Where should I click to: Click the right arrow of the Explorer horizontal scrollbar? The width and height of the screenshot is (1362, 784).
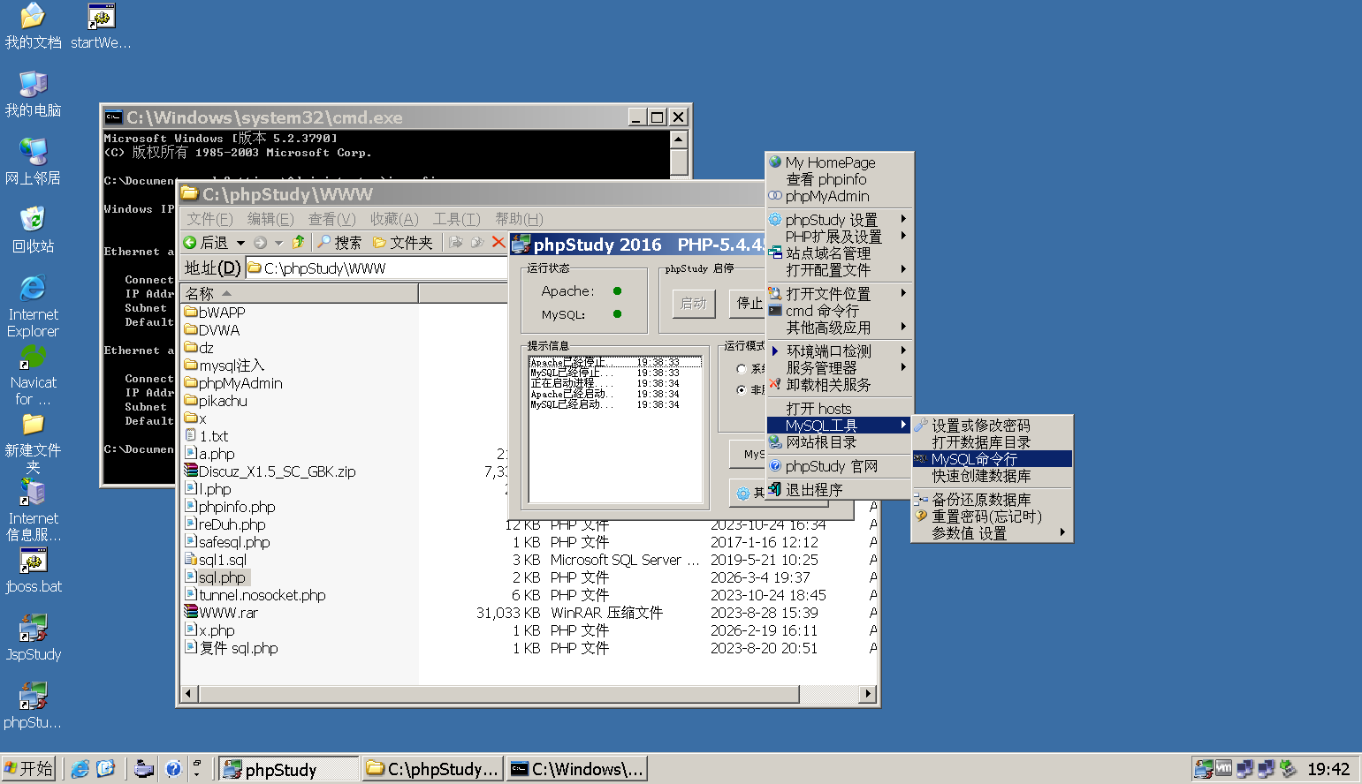pyautogui.click(x=869, y=694)
